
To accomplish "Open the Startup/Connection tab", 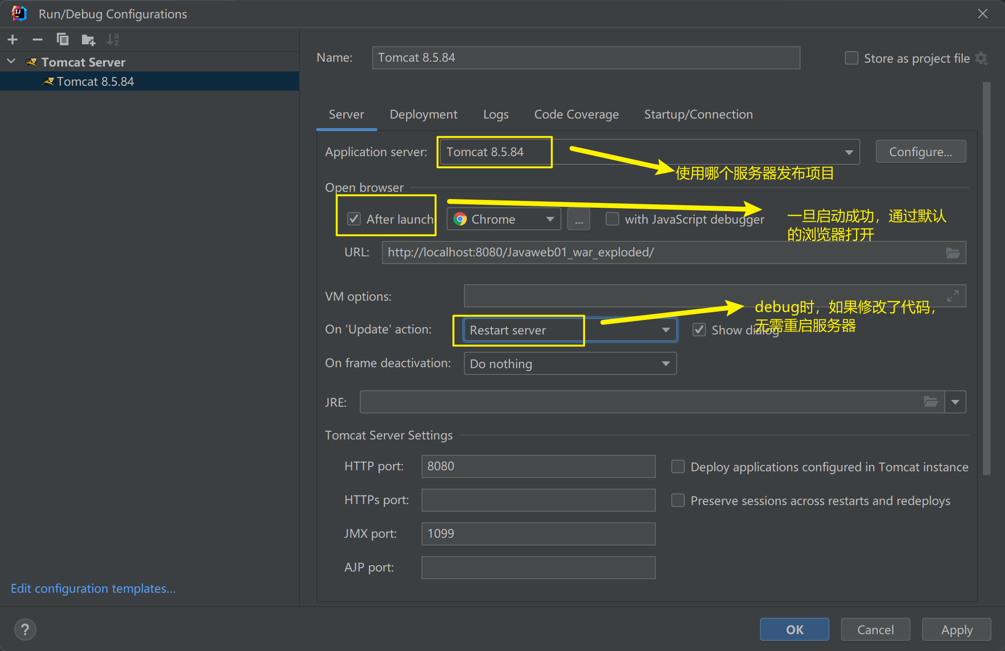I will tap(698, 115).
